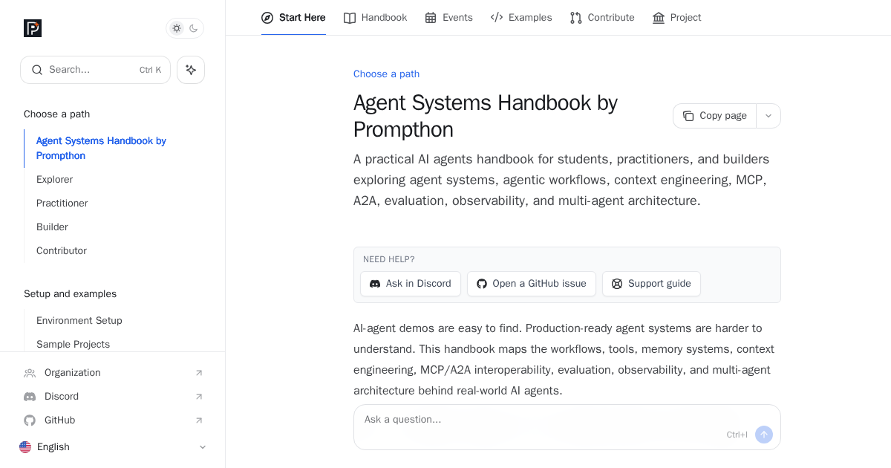Click the pull-request icon beside Contribute
The width and height of the screenshot is (891, 468).
576,18
